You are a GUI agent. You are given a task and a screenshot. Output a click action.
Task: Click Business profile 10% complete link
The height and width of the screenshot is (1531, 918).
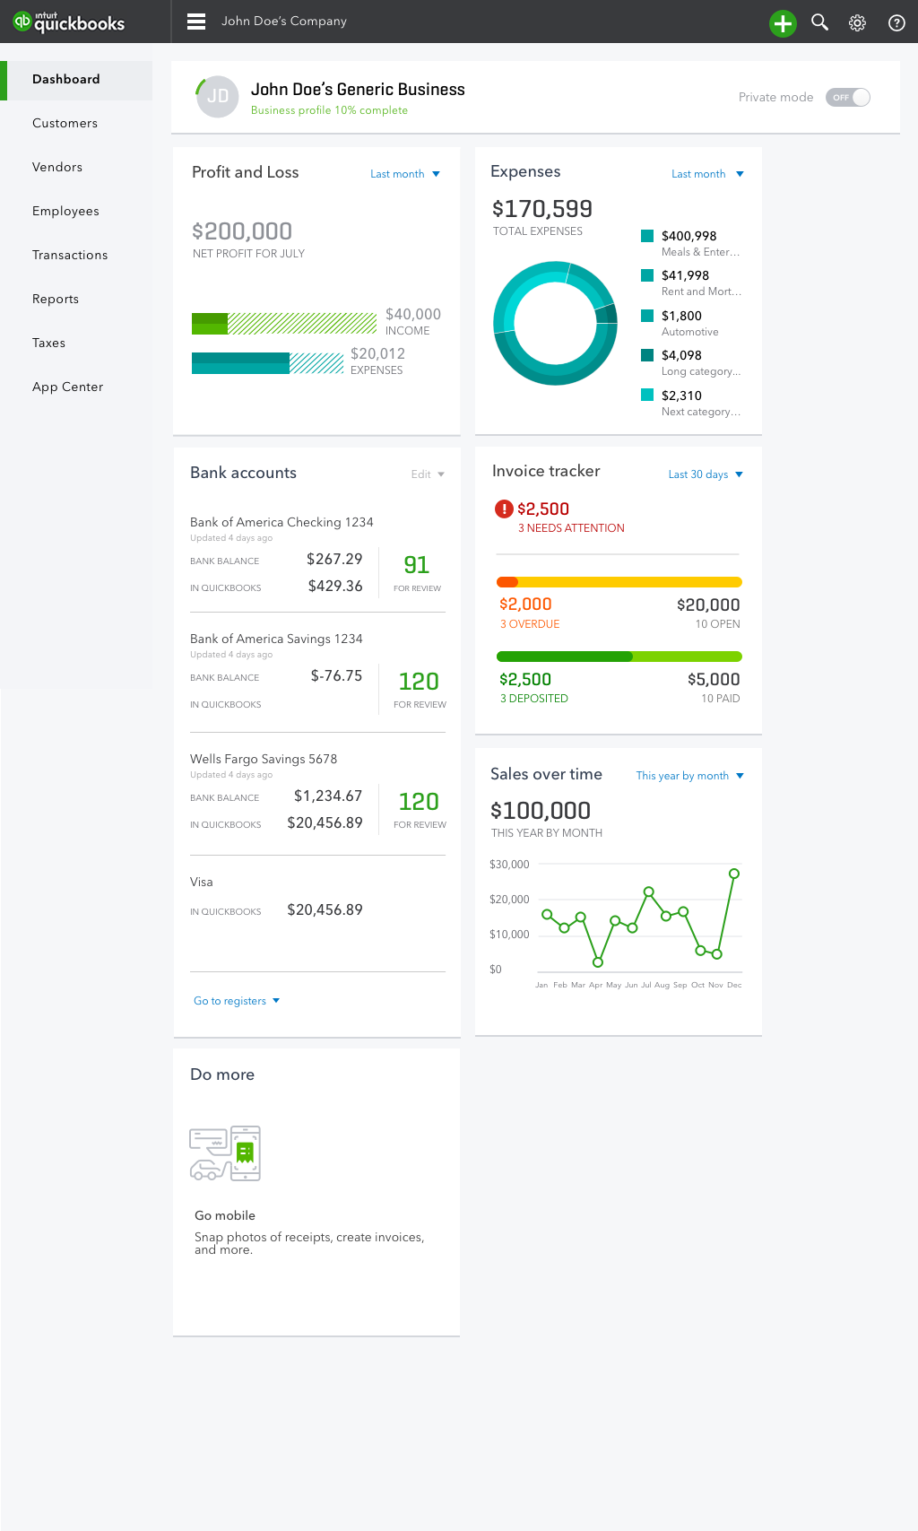[329, 110]
